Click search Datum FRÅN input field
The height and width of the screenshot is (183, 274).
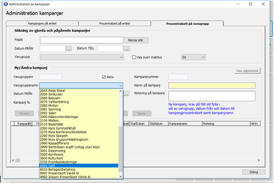coord(53,49)
